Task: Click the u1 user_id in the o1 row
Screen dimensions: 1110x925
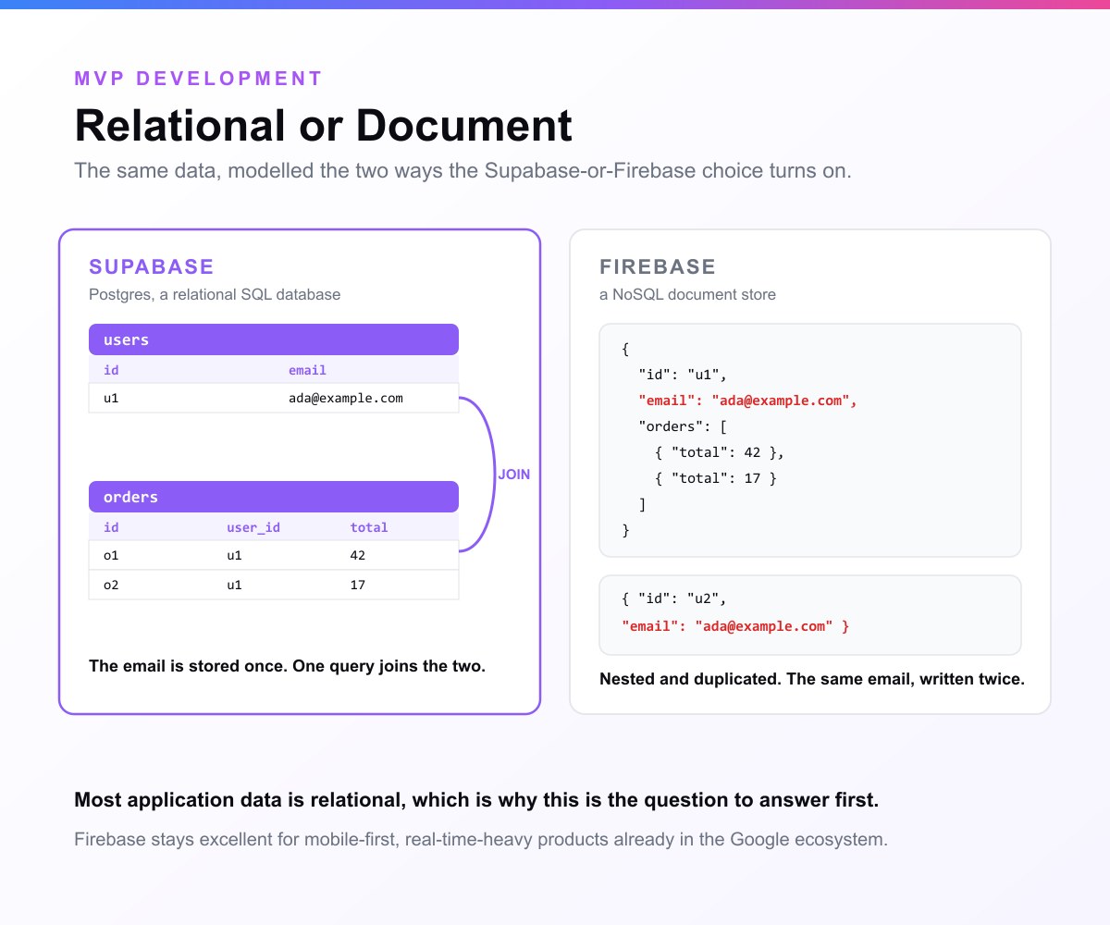Action: [234, 555]
